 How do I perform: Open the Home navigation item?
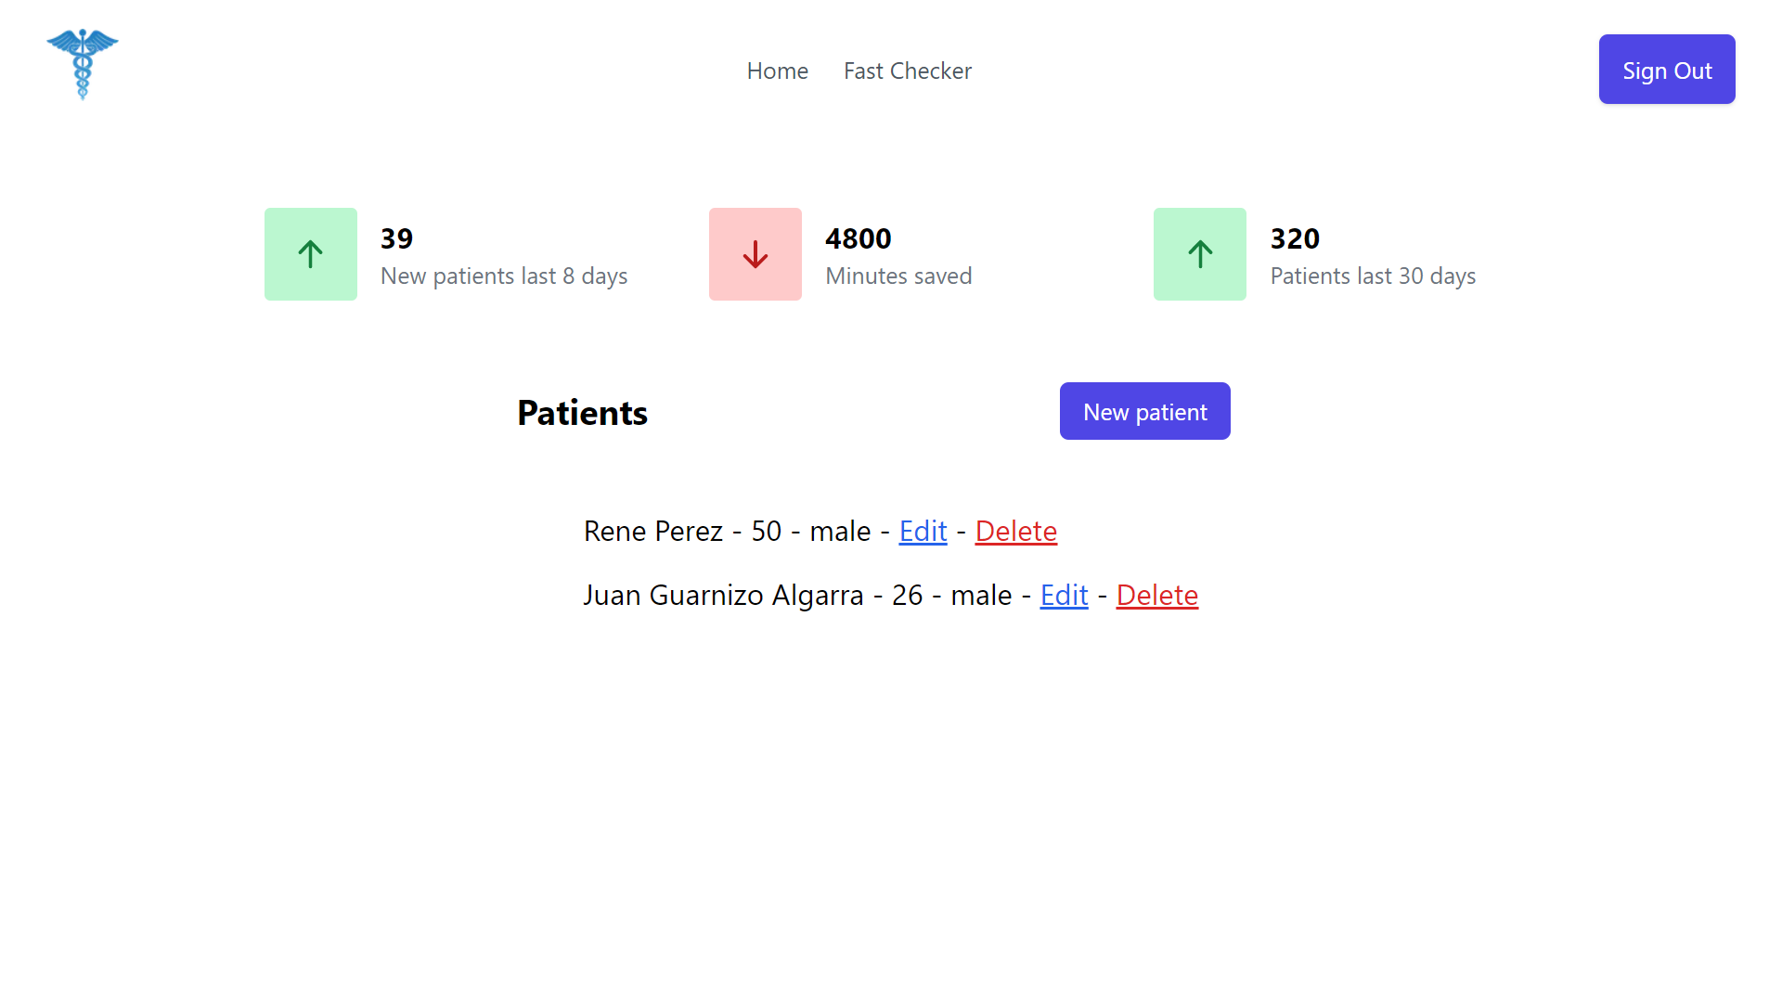[778, 71]
